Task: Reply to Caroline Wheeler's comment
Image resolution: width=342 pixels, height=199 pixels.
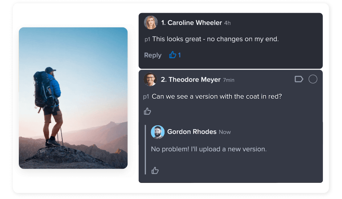Action: [153, 55]
